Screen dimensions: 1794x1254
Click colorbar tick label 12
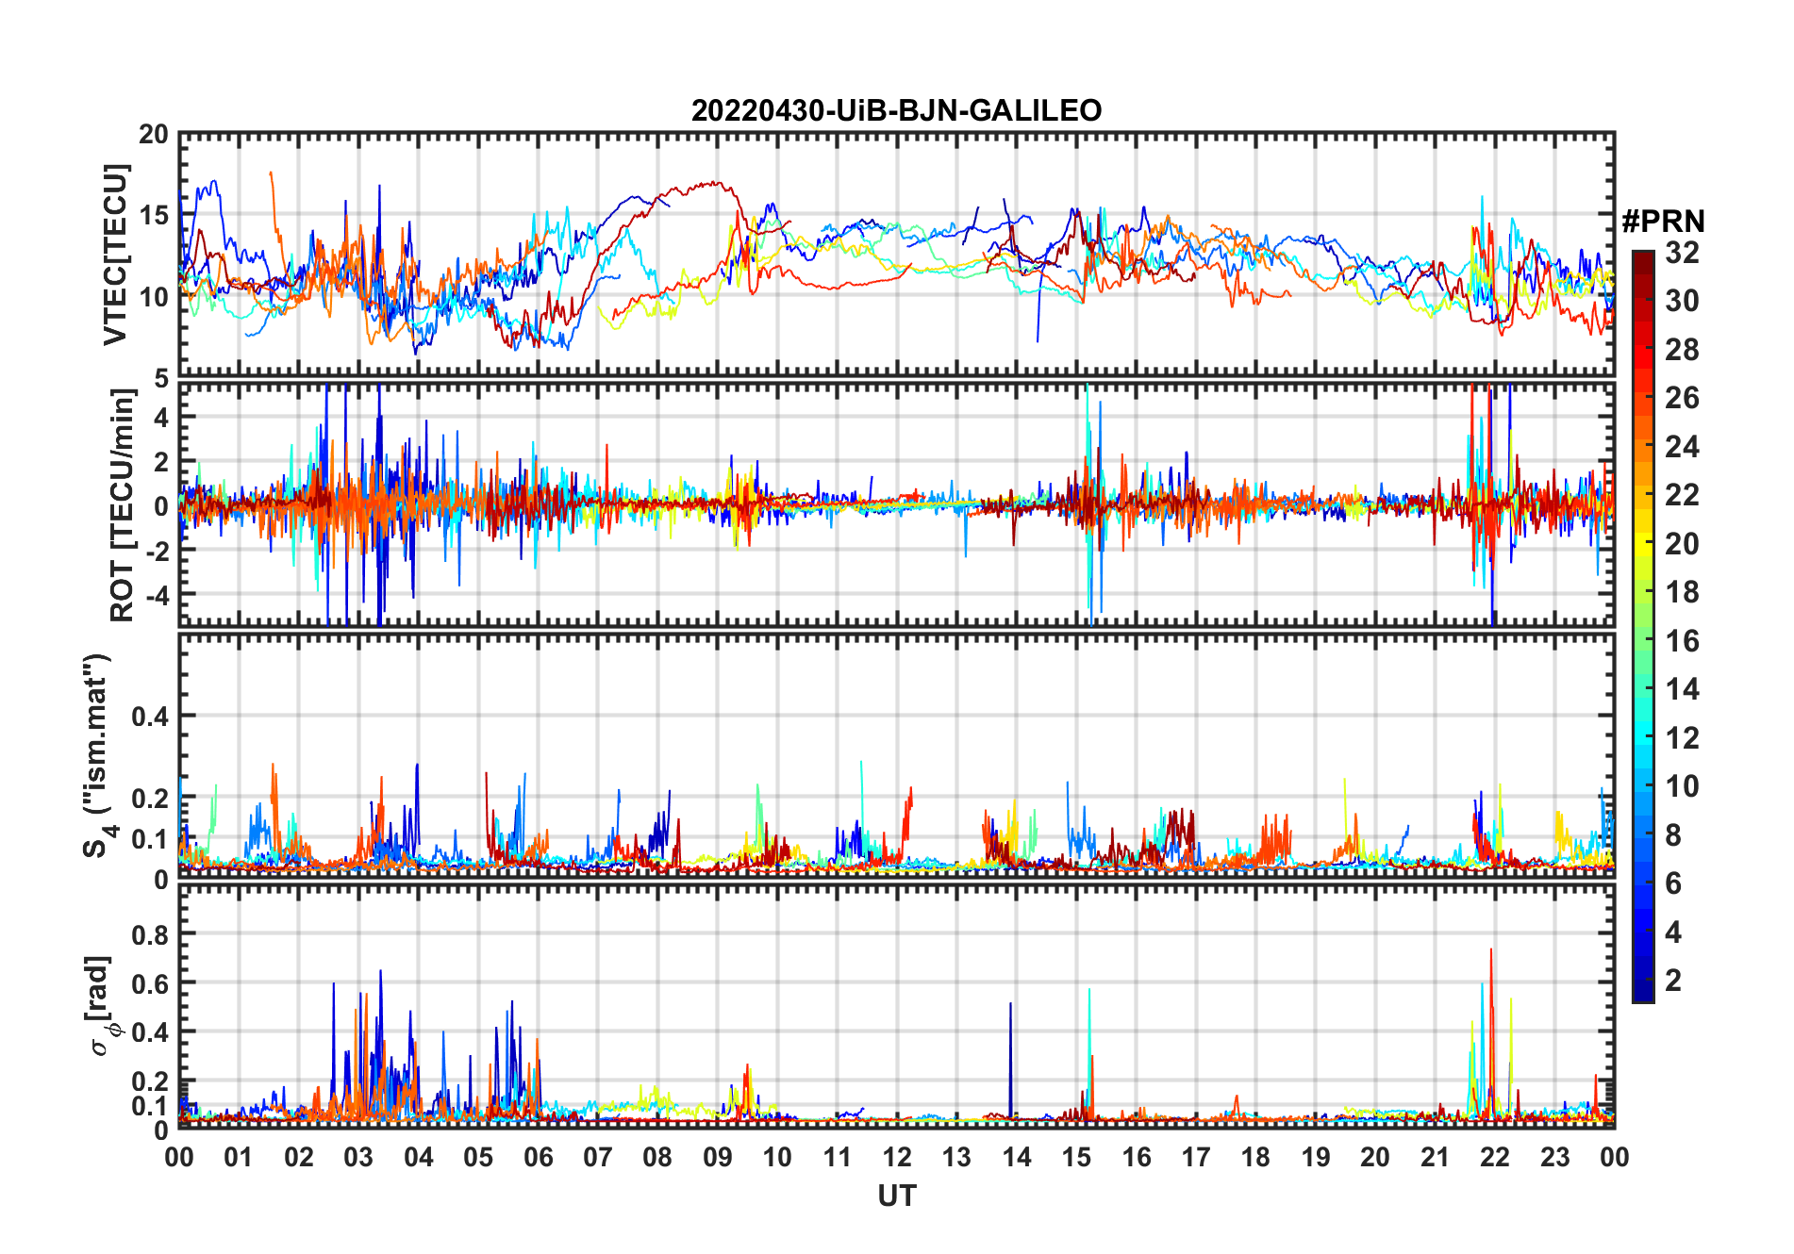point(1682,738)
